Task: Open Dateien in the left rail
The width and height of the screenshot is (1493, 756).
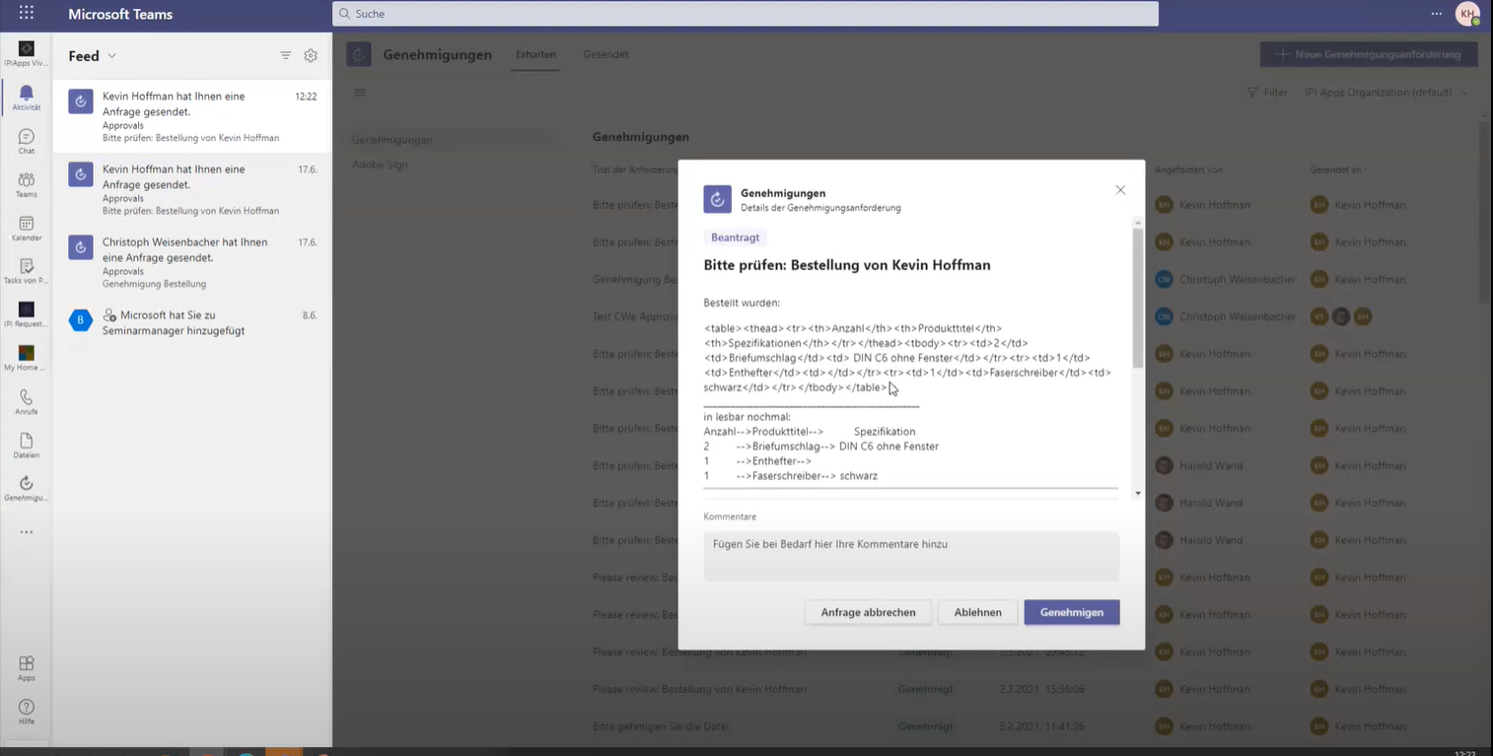Action: (27, 446)
